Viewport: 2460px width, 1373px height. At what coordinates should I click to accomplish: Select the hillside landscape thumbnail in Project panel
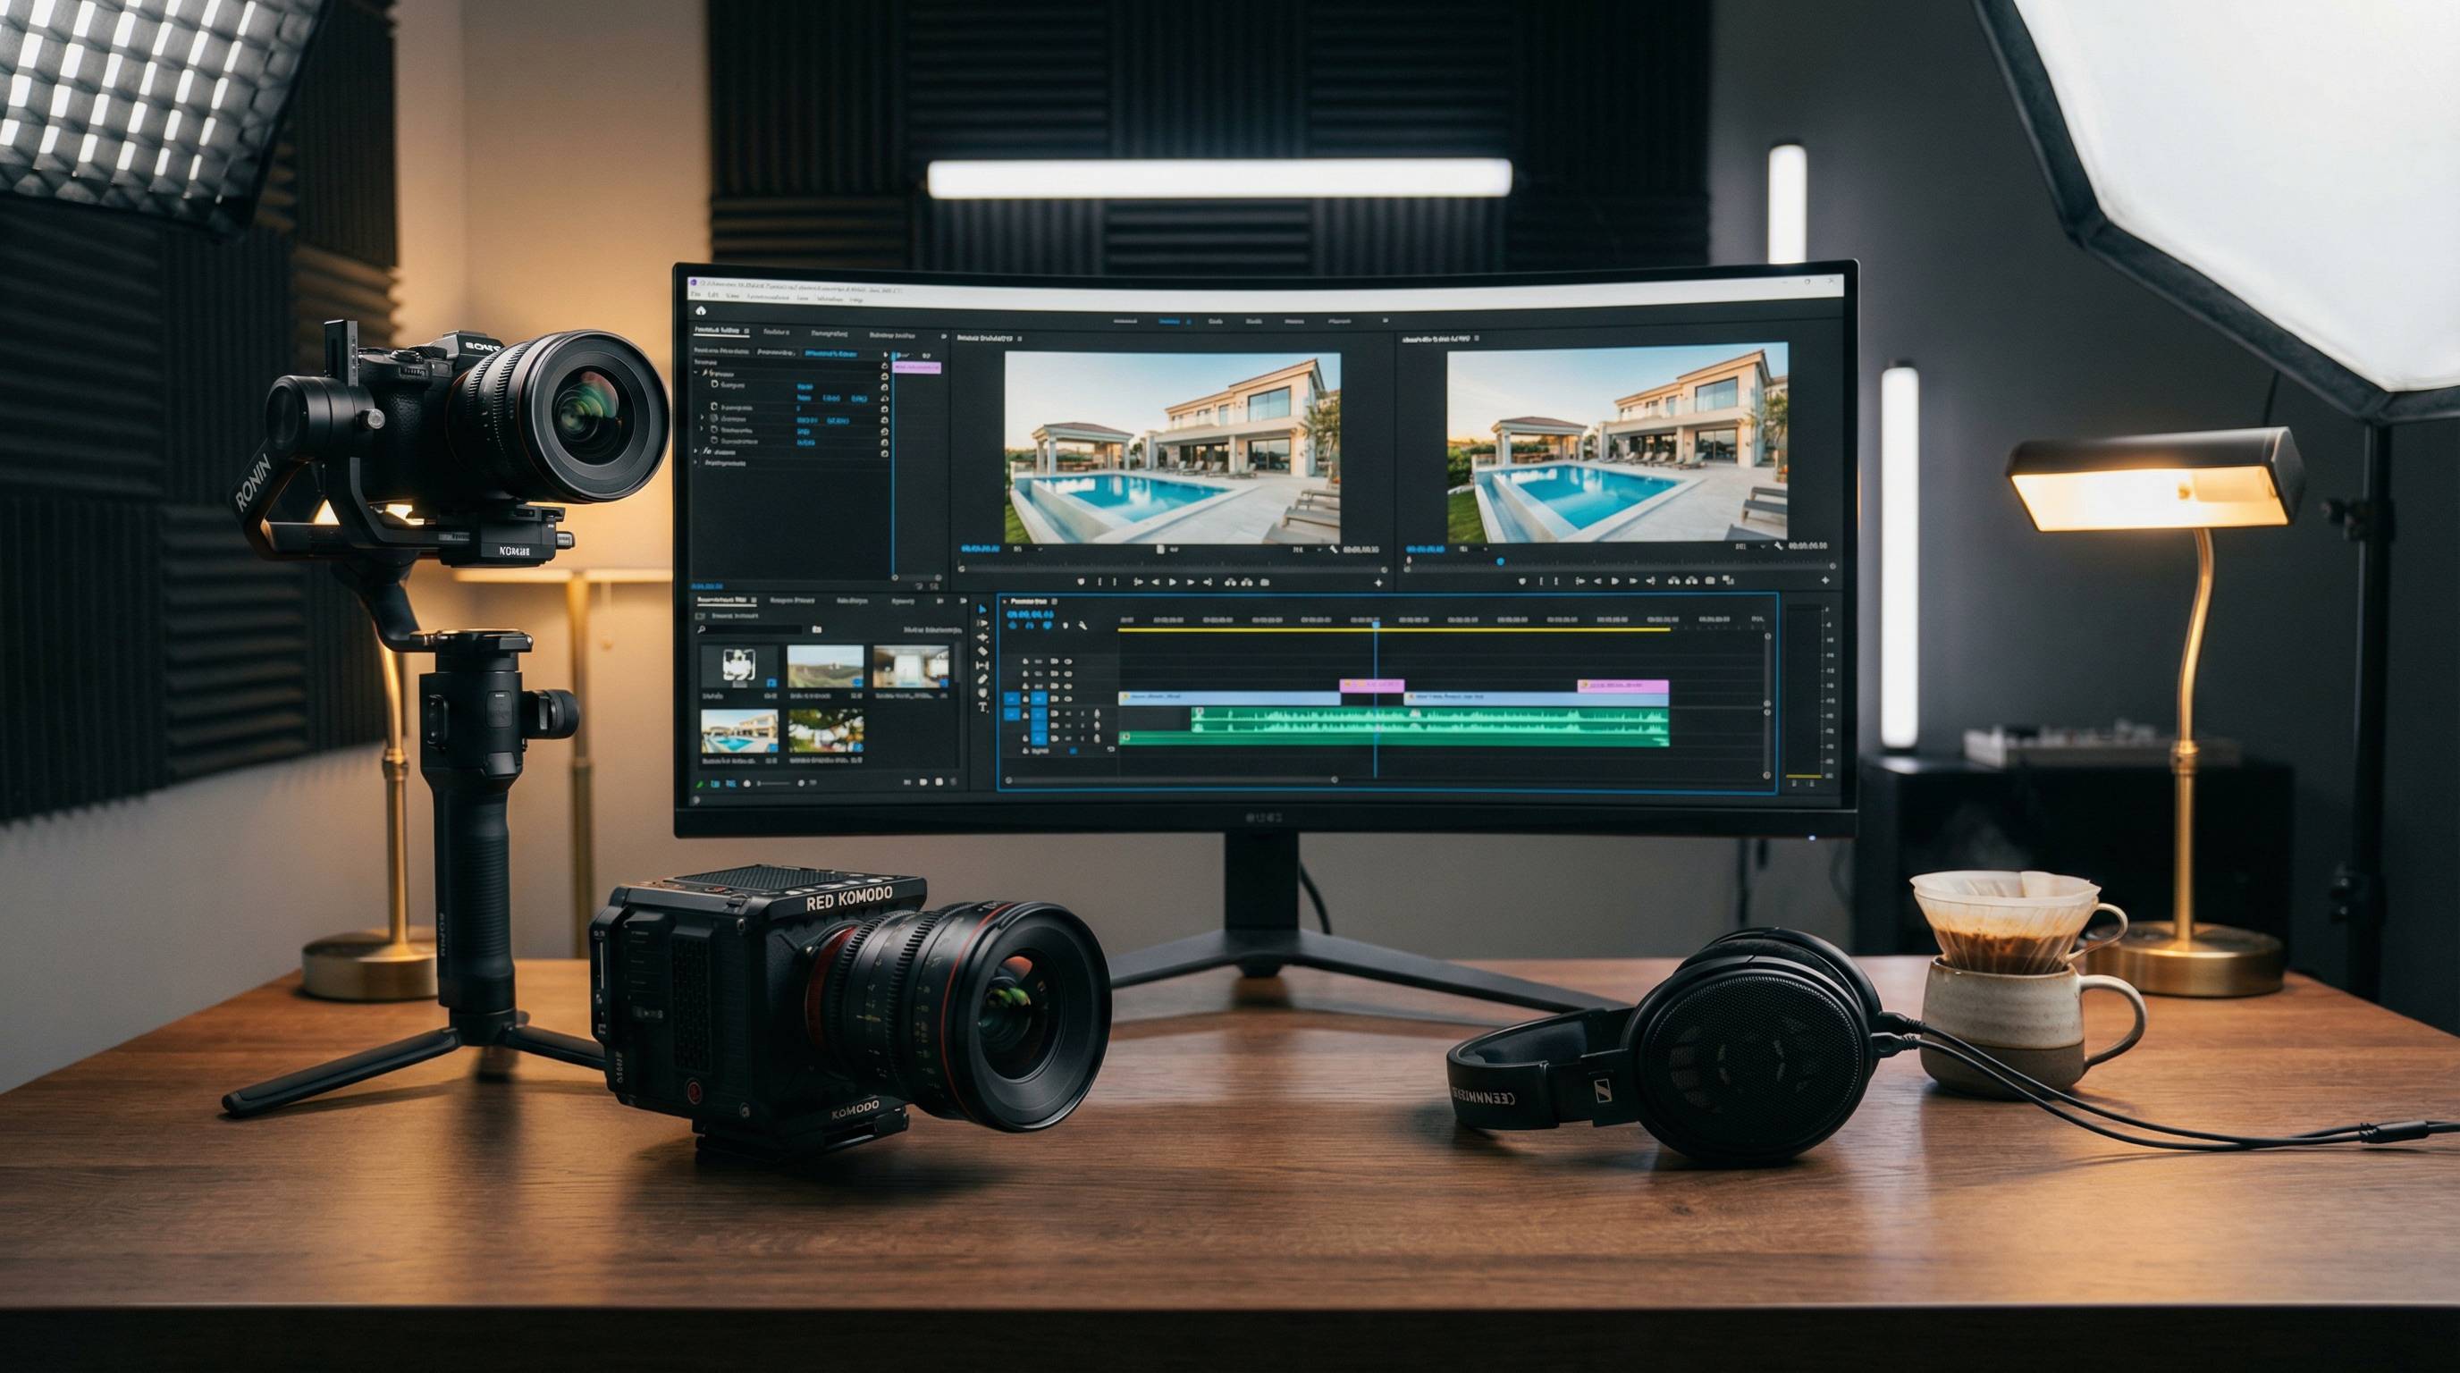(826, 667)
